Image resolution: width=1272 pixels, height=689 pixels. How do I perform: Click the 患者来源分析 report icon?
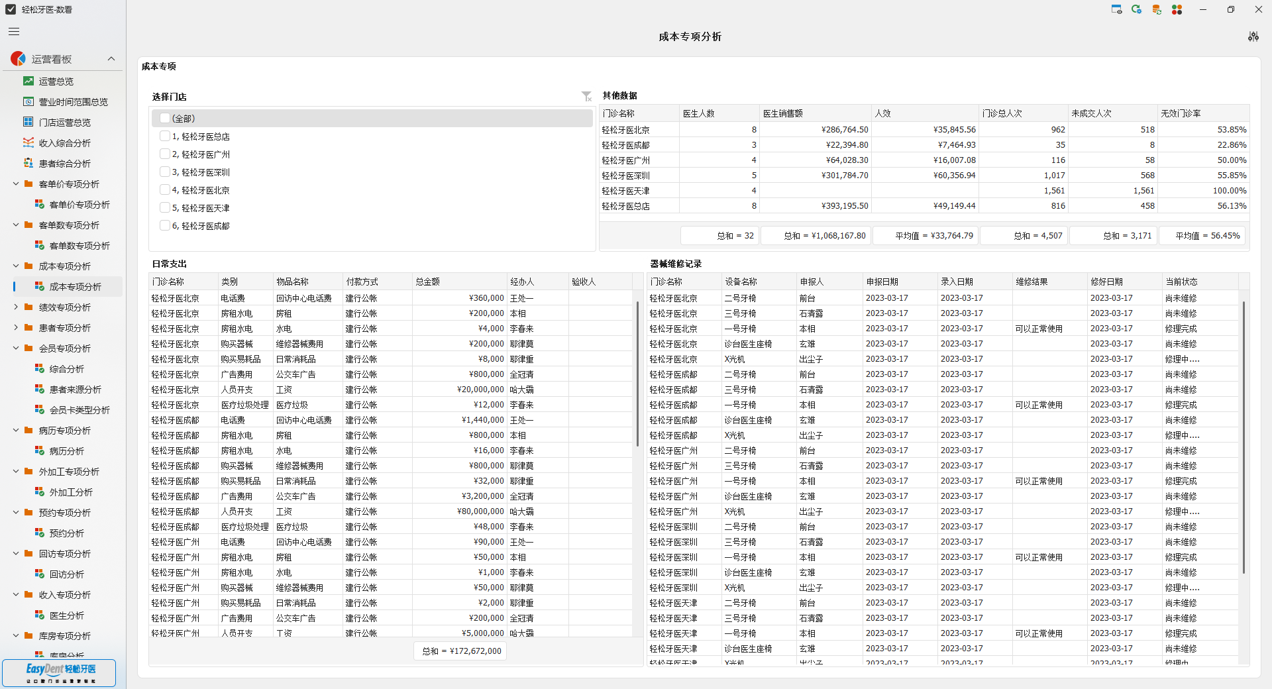pos(40,390)
